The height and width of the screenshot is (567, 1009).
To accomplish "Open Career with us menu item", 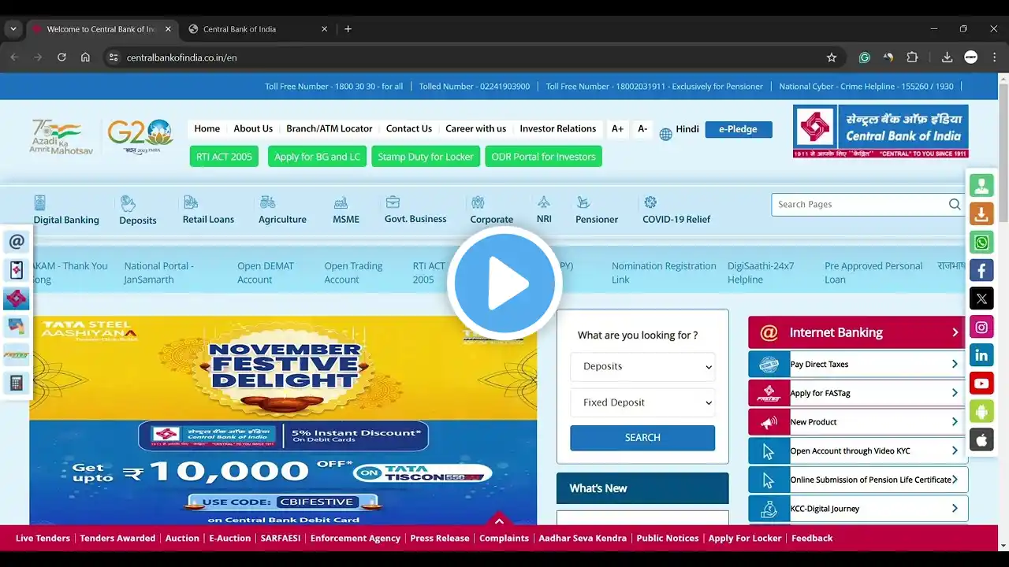I will [x=476, y=128].
